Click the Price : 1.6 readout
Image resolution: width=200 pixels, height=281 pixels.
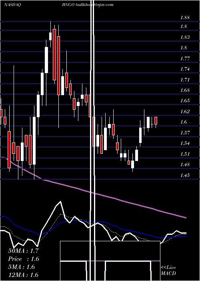(x=24, y=259)
